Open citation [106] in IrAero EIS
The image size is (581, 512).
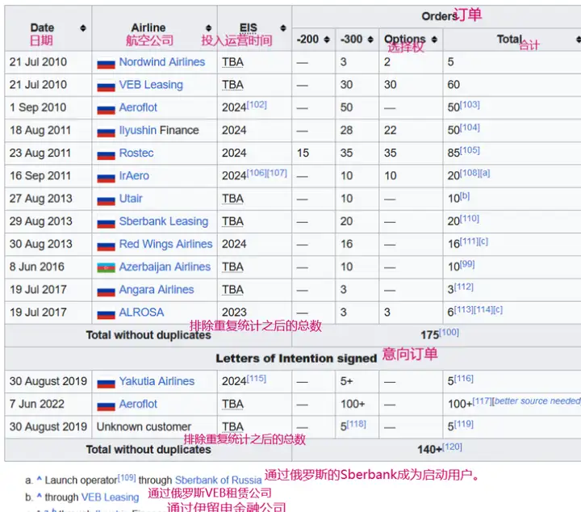(257, 173)
